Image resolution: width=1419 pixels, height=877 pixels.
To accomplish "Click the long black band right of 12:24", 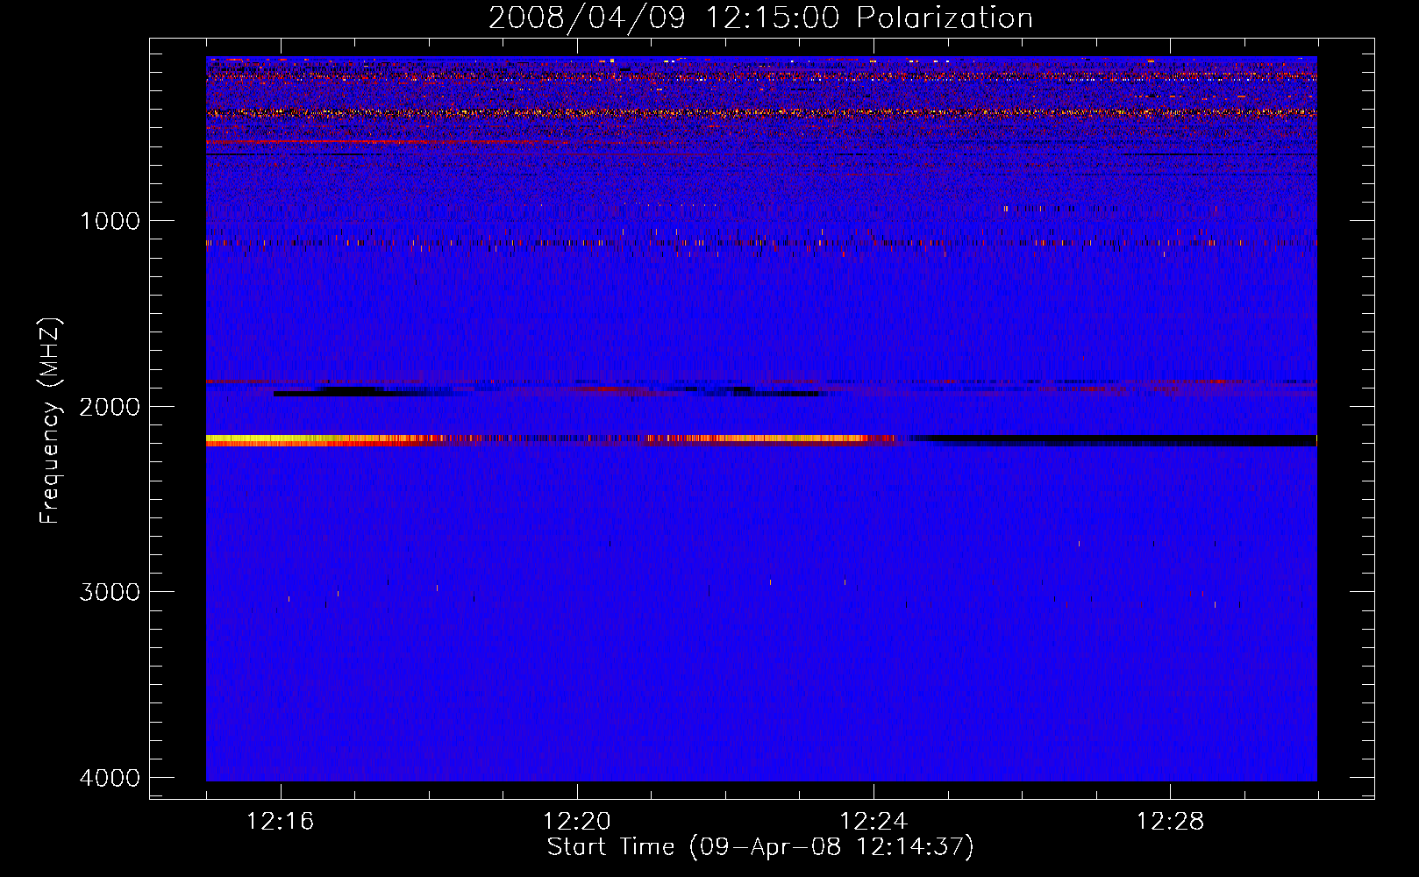I will point(1114,438).
